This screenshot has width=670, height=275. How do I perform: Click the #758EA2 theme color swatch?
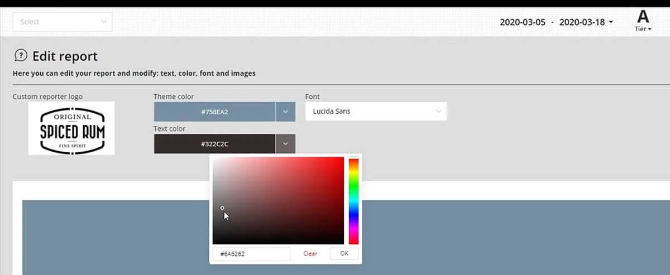(214, 112)
